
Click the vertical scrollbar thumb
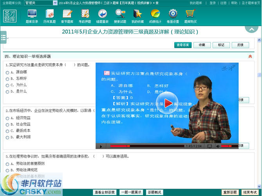point(259,74)
